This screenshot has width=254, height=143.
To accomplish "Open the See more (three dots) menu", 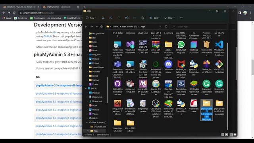I will pyautogui.click(x=181, y=18).
